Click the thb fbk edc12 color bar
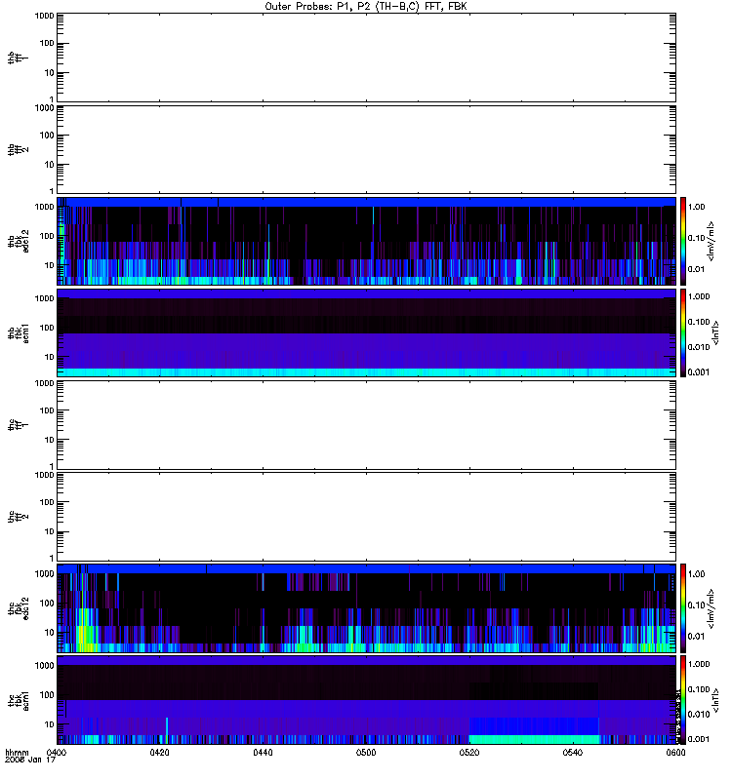732x780 pixels. [683, 241]
